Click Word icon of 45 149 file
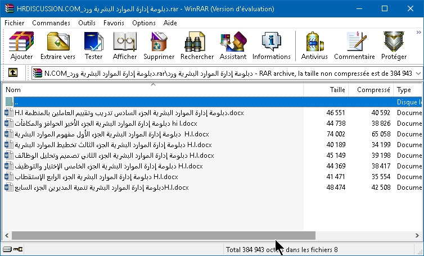 click(9, 156)
